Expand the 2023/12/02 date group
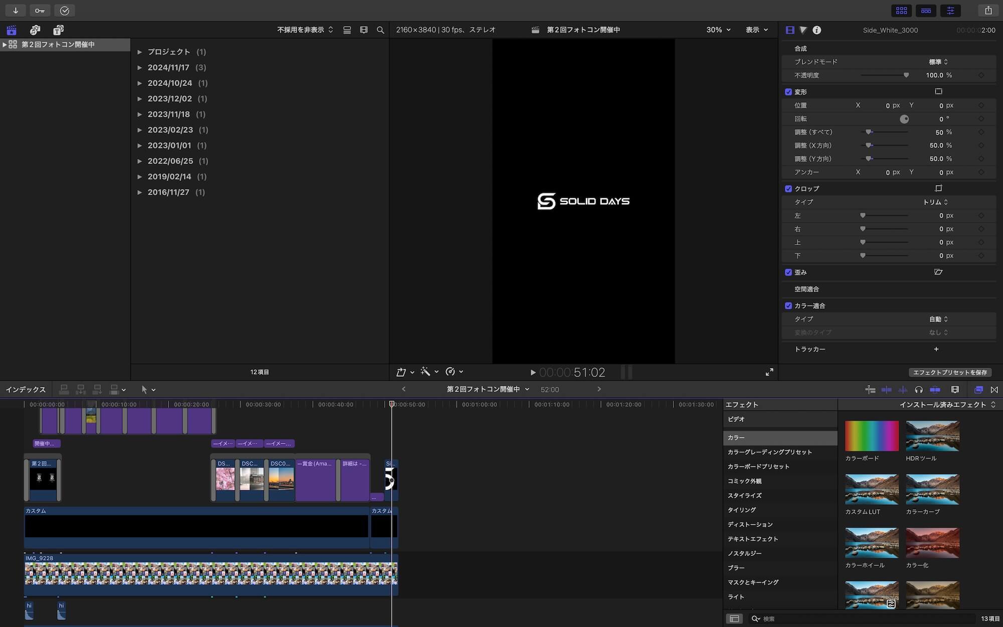The image size is (1003, 627). pyautogui.click(x=140, y=99)
